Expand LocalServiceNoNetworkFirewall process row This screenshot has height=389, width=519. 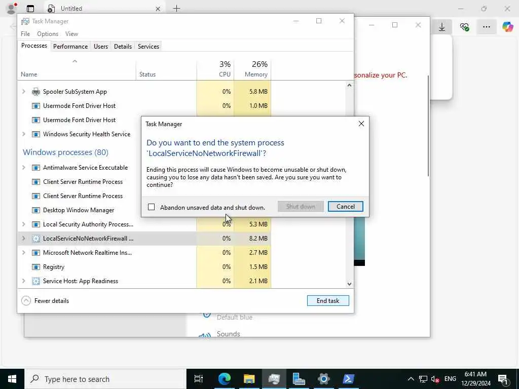[x=23, y=238]
